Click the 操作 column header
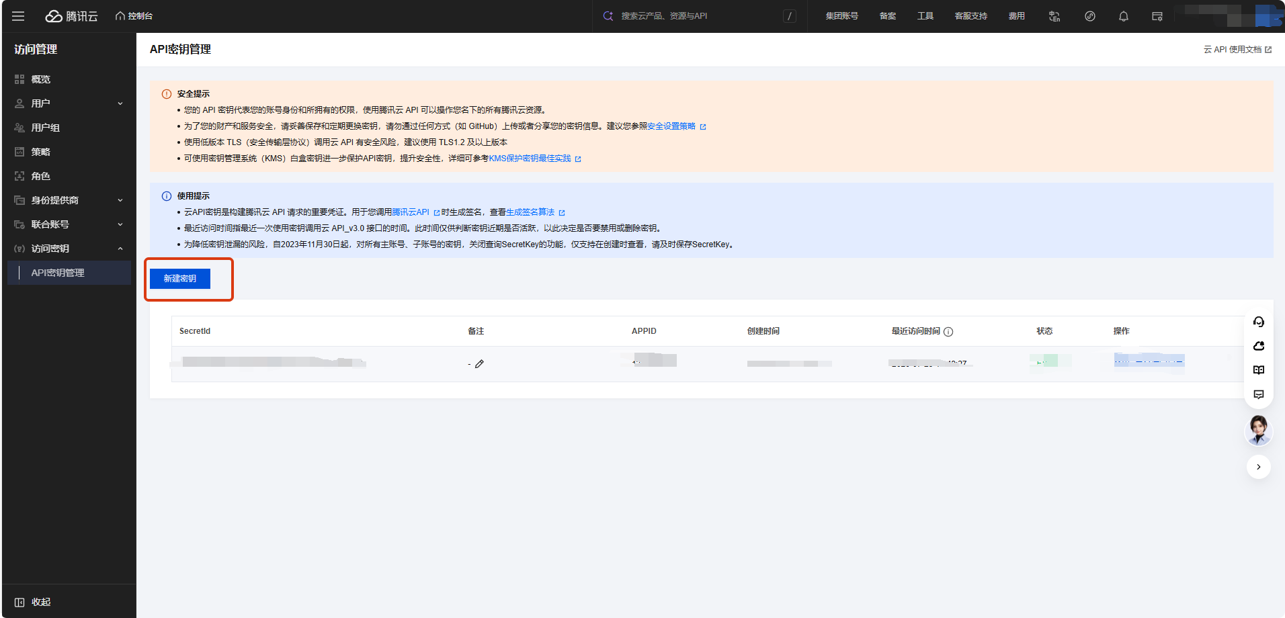The height and width of the screenshot is (618, 1285). 1121,331
